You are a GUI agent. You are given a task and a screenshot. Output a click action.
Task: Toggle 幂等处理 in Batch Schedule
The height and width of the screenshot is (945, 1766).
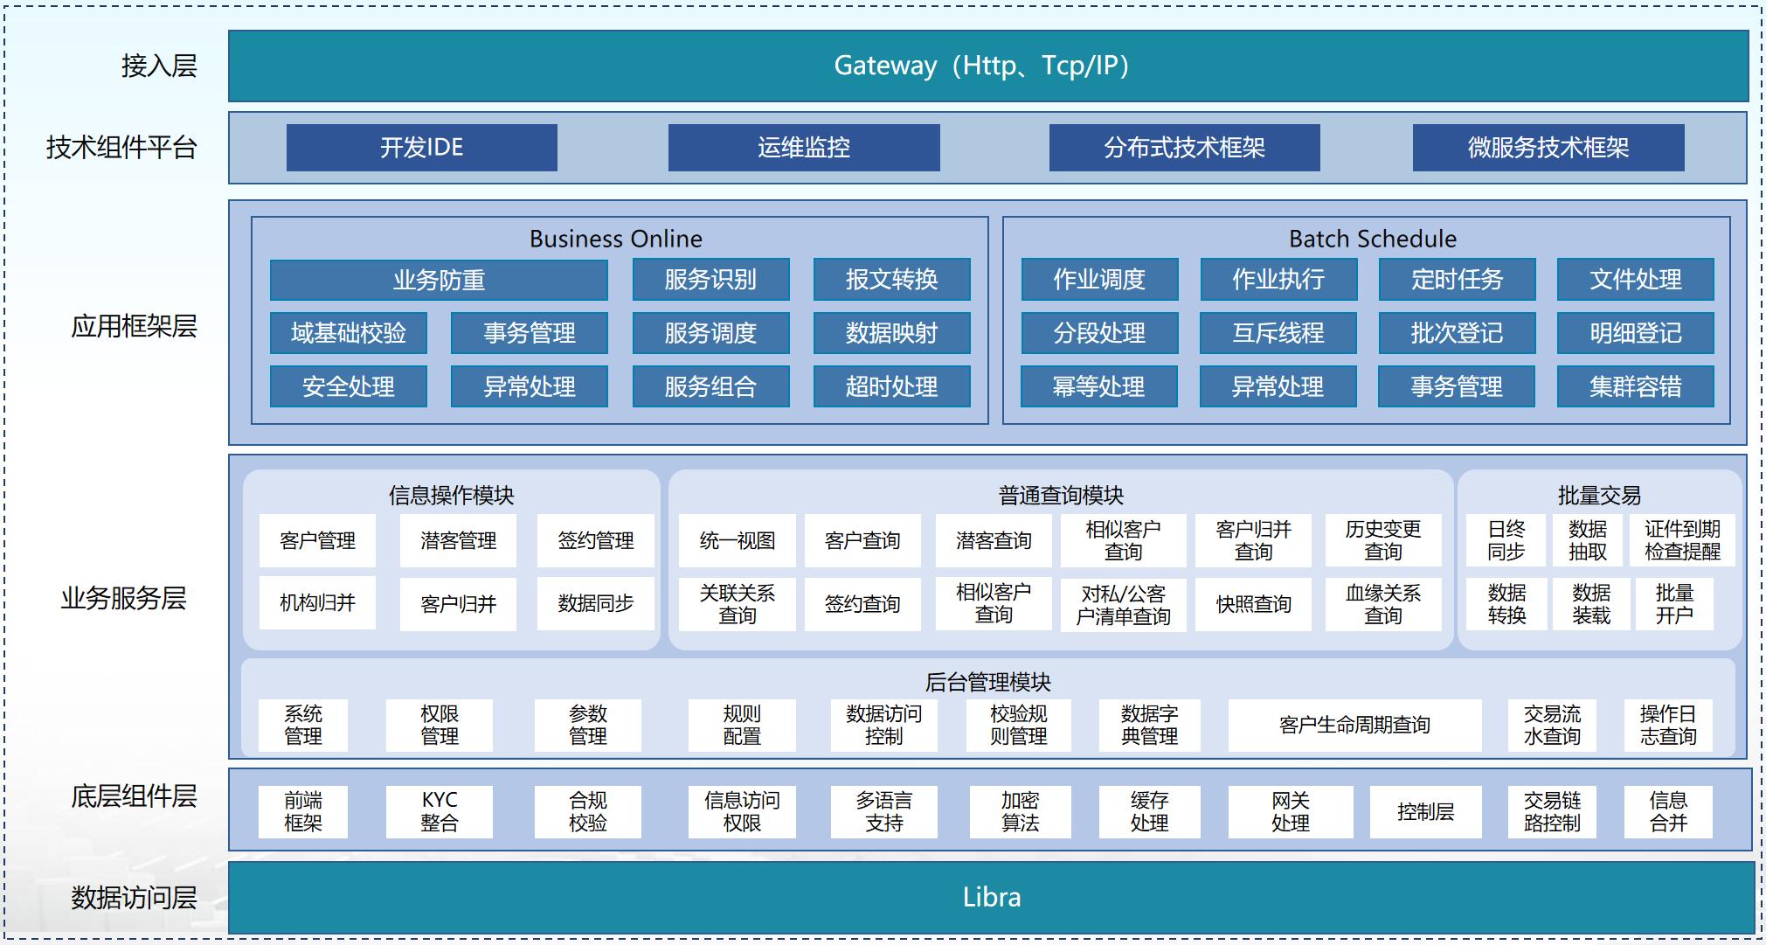click(1100, 387)
